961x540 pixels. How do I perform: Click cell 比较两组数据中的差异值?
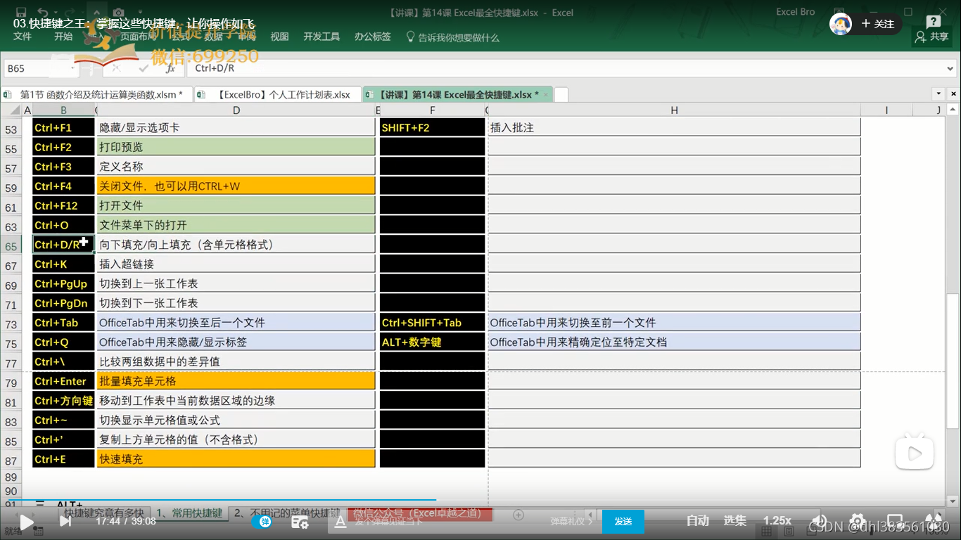click(236, 361)
